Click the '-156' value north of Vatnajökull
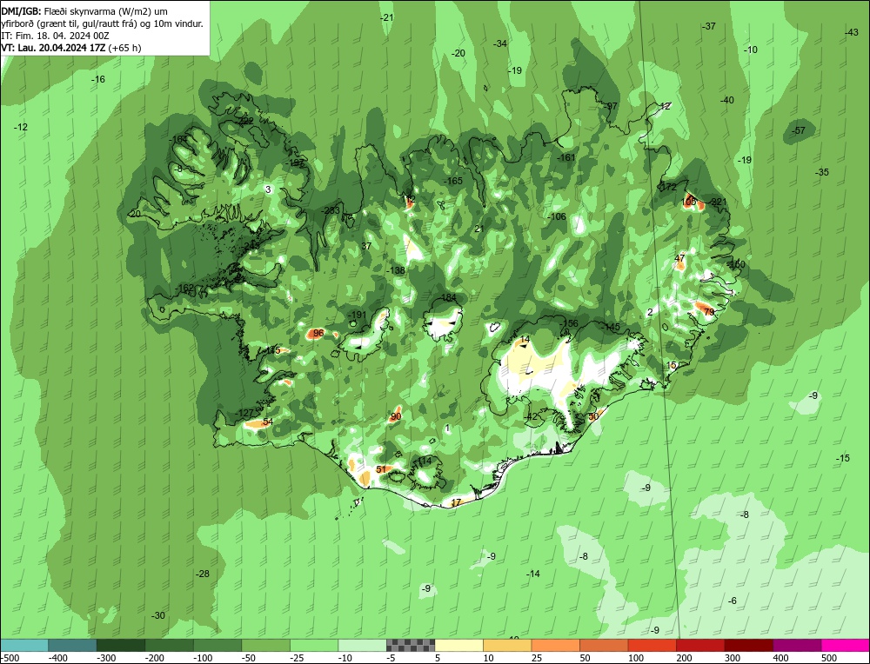The width and height of the screenshot is (870, 664). pyautogui.click(x=569, y=323)
